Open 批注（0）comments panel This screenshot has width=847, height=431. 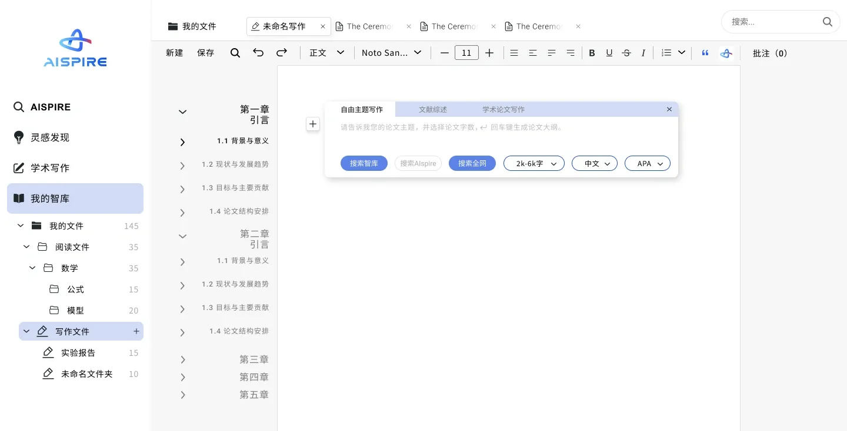point(770,53)
